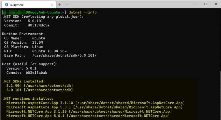
Task: Click the RID value ubuntu.18.04-x64
Action: tap(49, 51)
